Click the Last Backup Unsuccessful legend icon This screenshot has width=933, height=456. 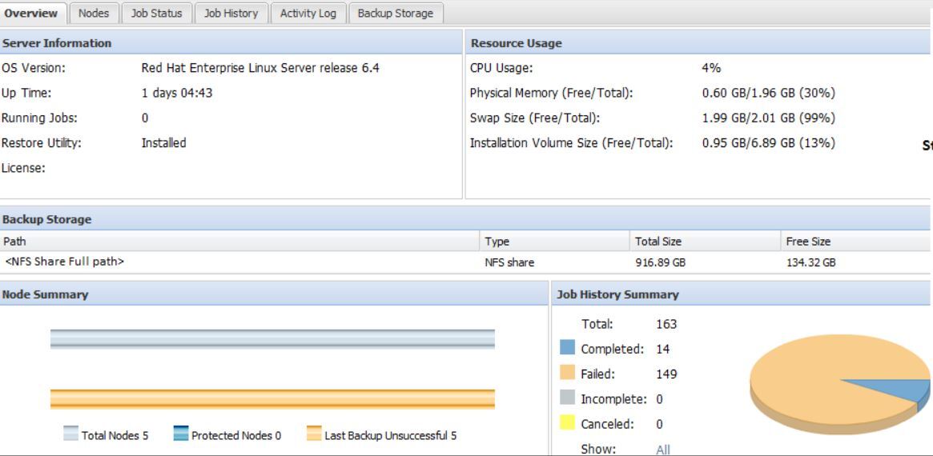(x=314, y=435)
